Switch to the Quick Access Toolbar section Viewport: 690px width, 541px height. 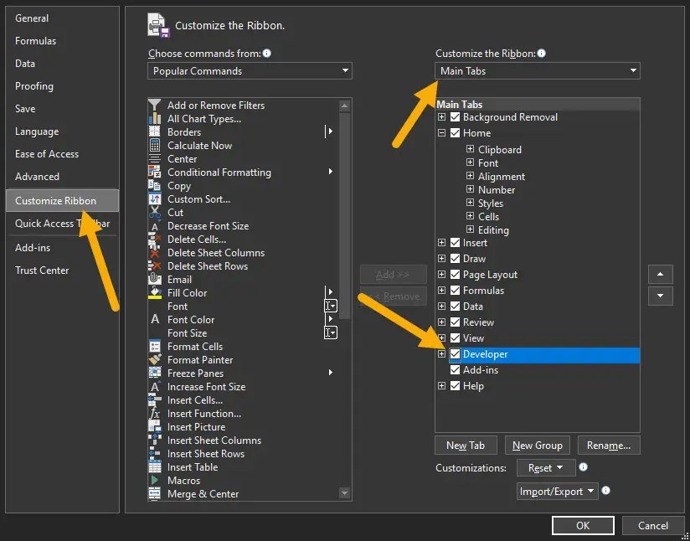(62, 224)
